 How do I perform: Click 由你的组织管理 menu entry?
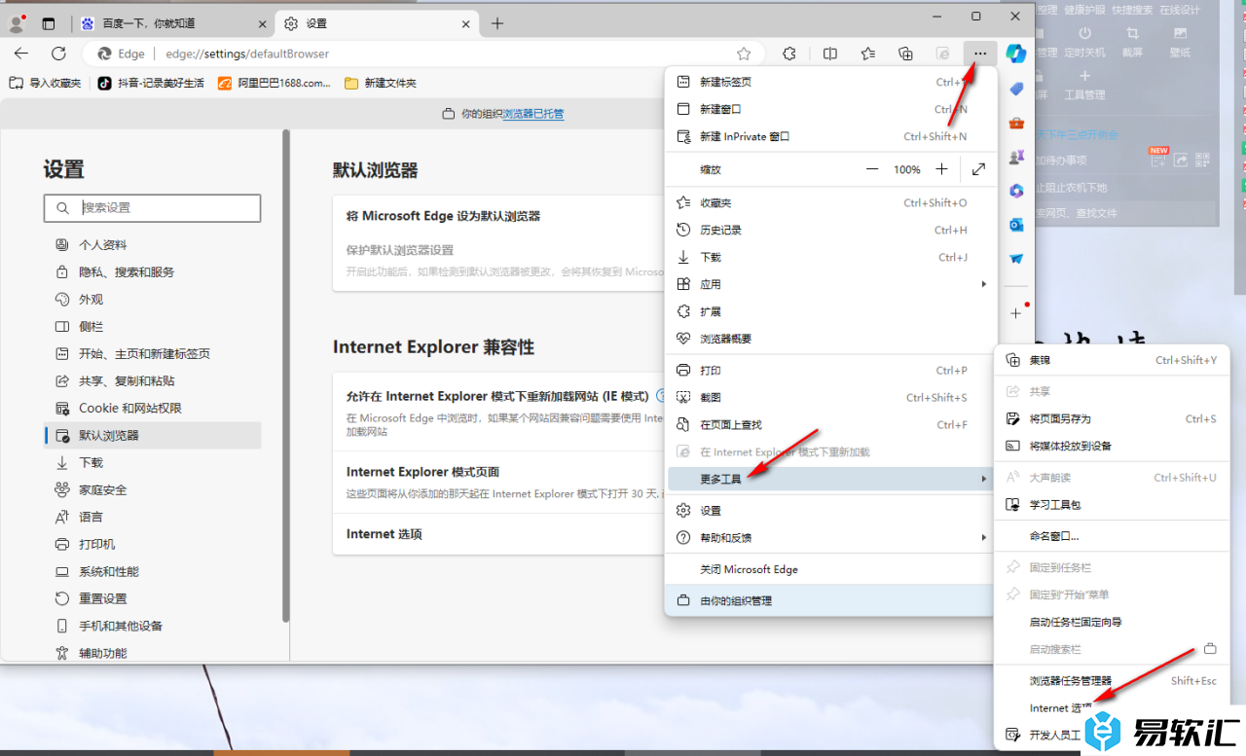(831, 600)
